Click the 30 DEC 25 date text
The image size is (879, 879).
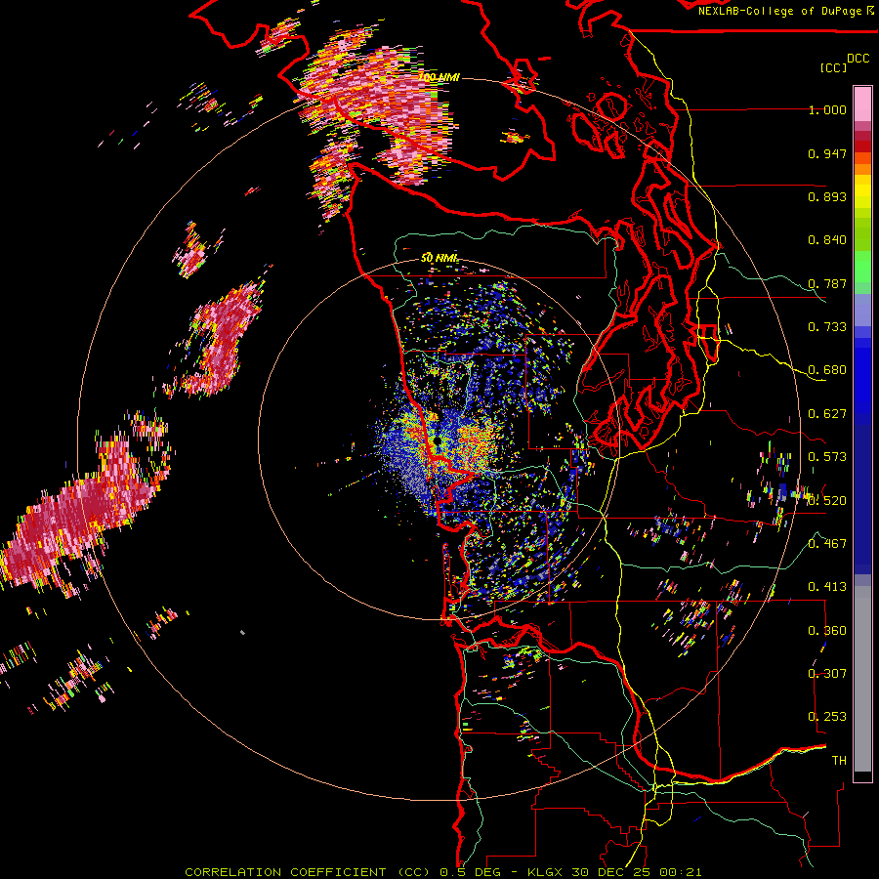point(611,872)
